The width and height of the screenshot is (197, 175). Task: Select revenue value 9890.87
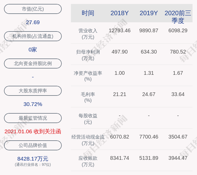coord(149,30)
